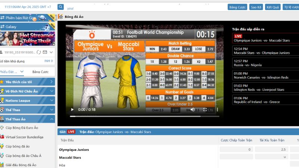Open video more-options menu
Screen dimensions: 299x168
(x=218, y=109)
